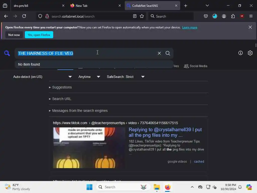Screen dimensions: 257x193
Task: Dismiss the Firefox startup notification bar
Action: pyautogui.click(x=250, y=27)
